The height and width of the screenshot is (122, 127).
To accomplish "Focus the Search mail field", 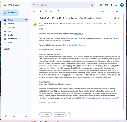I will click(x=63, y=5).
